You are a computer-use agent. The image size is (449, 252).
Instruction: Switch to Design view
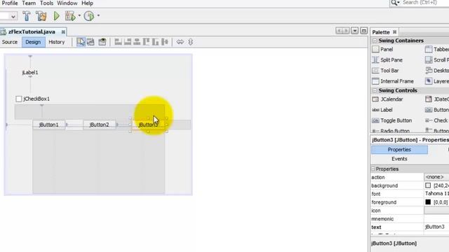point(33,42)
